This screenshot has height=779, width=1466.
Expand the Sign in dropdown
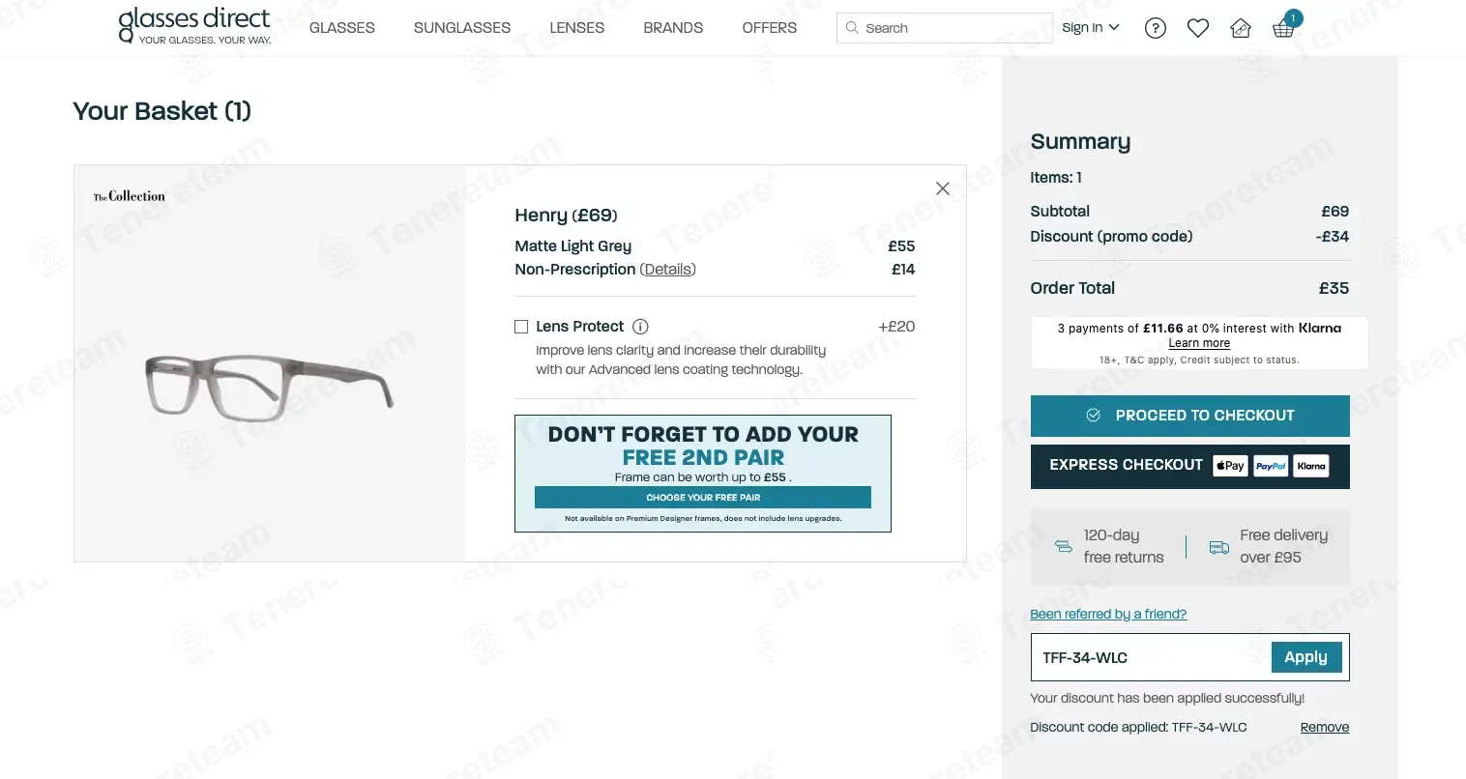coord(1090,28)
